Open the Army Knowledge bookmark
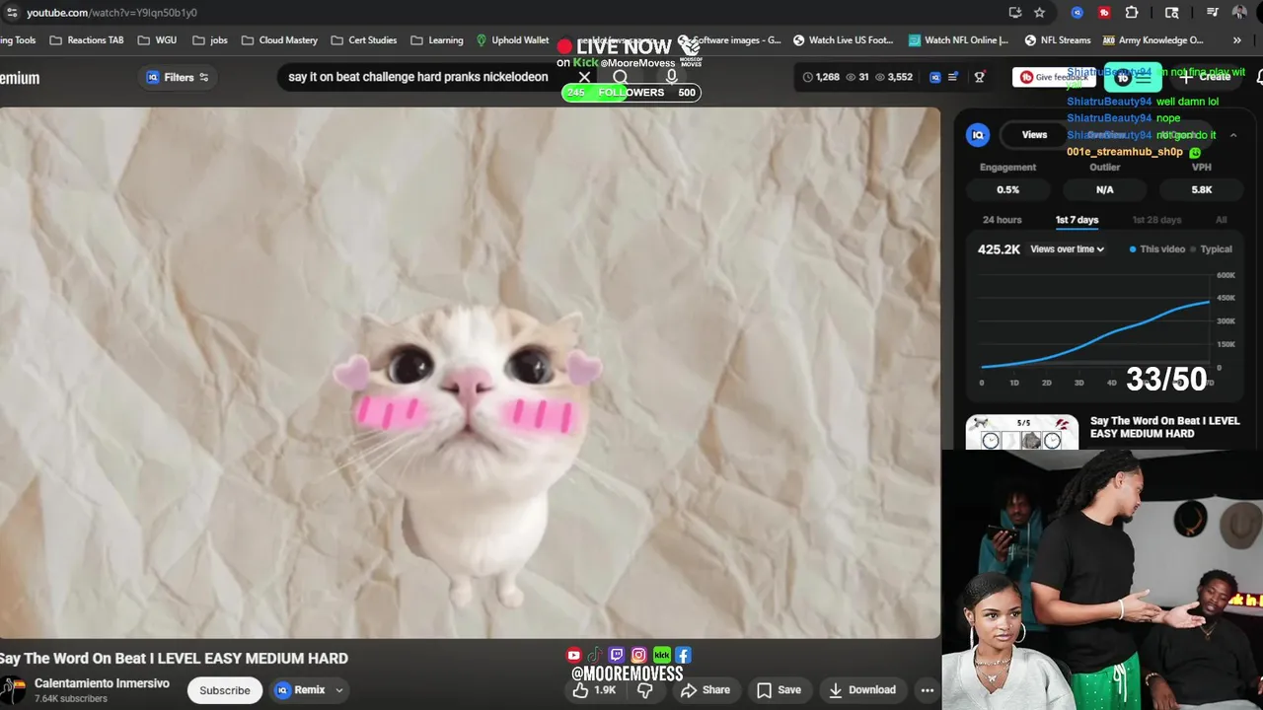The image size is (1263, 710). [x=1152, y=40]
